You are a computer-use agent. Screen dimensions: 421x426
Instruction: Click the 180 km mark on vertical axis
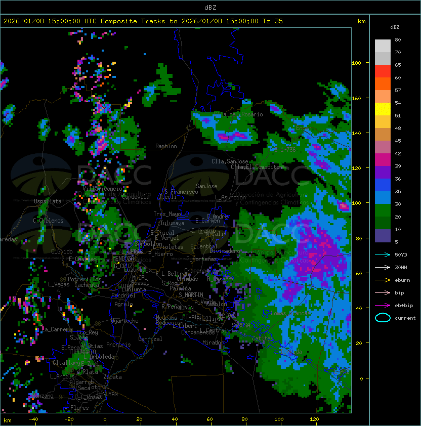click(356, 63)
